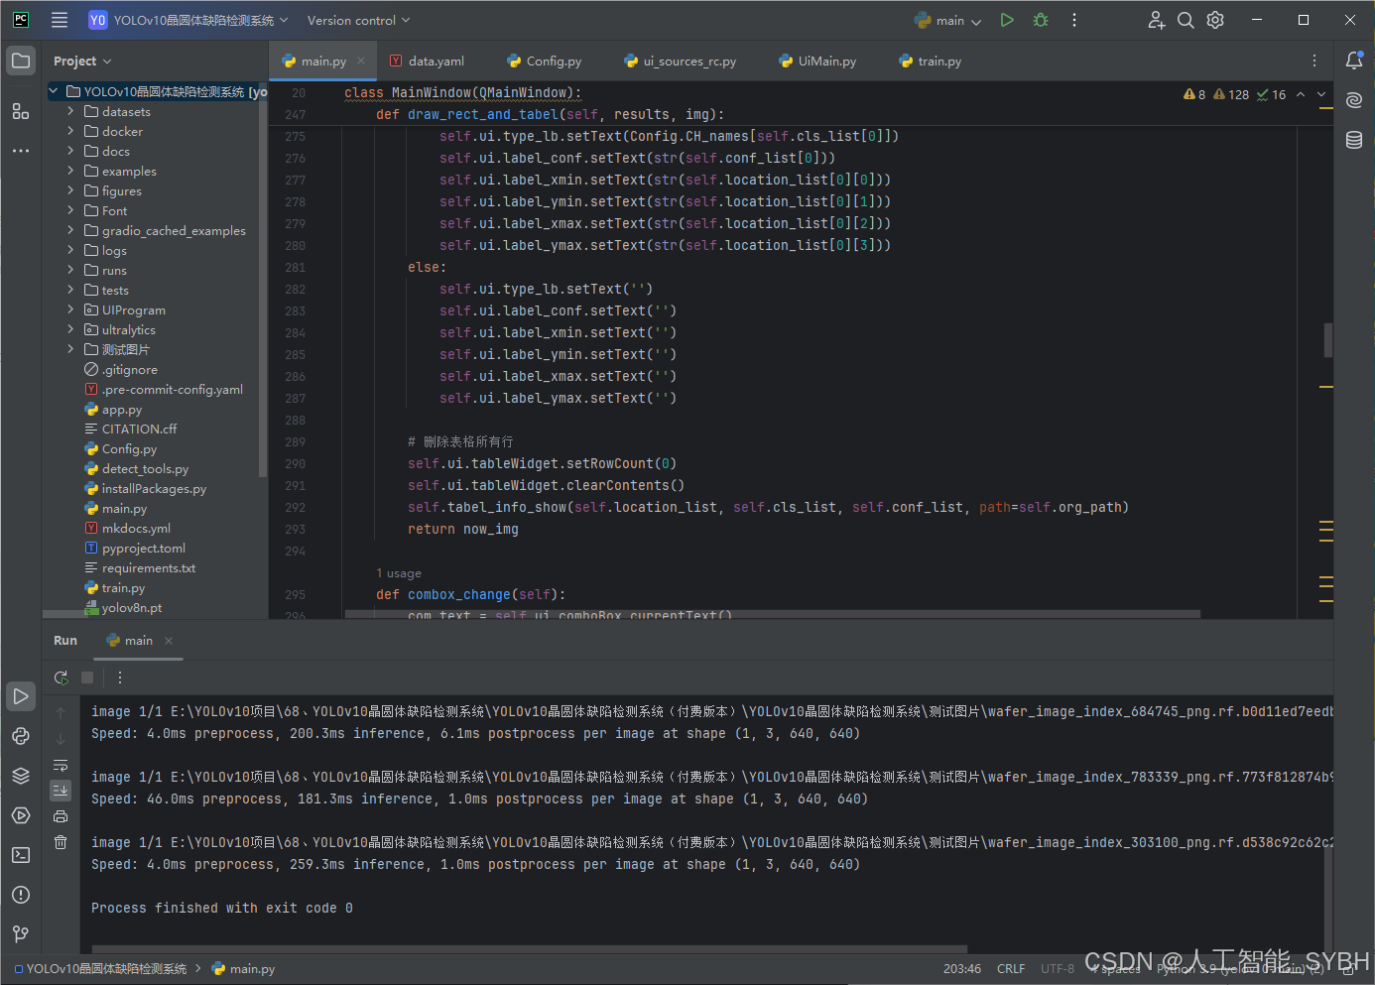Close the main.py editor tab

(361, 61)
